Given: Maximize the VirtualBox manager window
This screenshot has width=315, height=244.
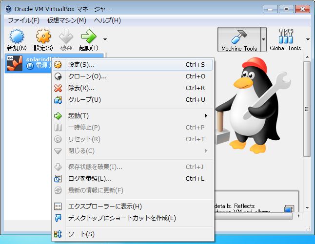Looking at the screenshot, I should click(x=286, y=9).
